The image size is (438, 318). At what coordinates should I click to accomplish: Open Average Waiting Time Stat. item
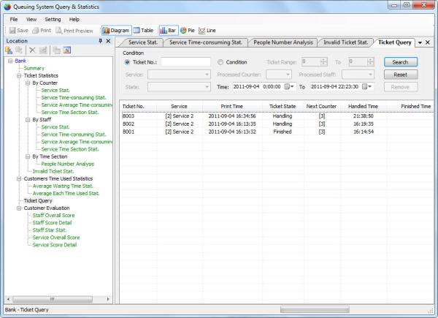tap(63, 186)
